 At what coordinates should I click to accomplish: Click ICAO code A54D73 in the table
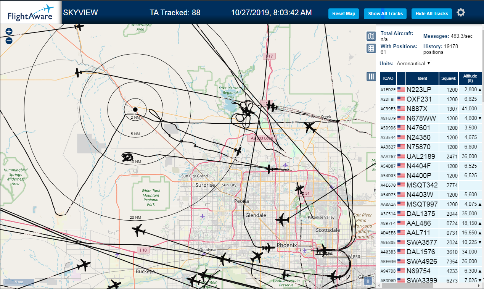click(x=388, y=195)
